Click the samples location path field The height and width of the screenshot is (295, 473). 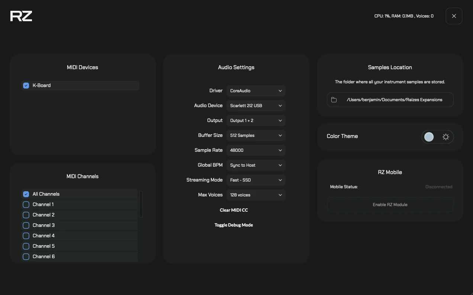pos(394,99)
